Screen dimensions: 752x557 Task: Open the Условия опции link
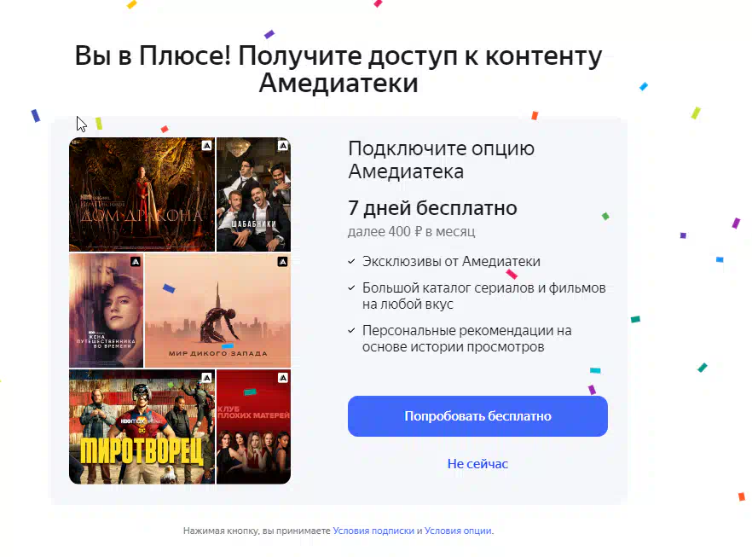click(x=458, y=531)
